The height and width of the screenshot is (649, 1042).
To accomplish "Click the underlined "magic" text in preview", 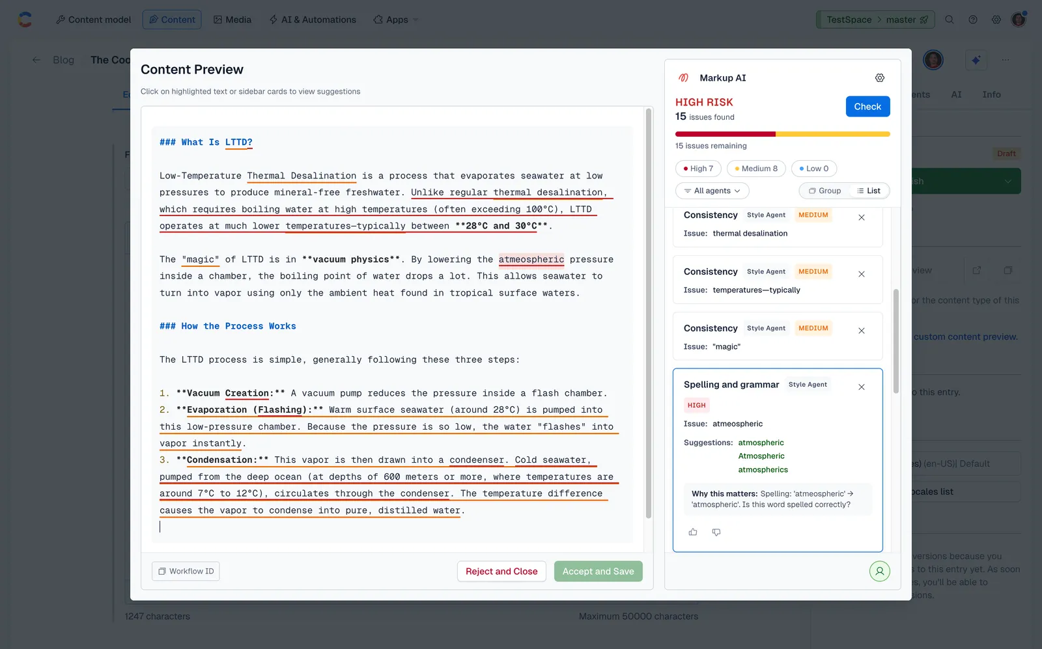I will click(201, 259).
